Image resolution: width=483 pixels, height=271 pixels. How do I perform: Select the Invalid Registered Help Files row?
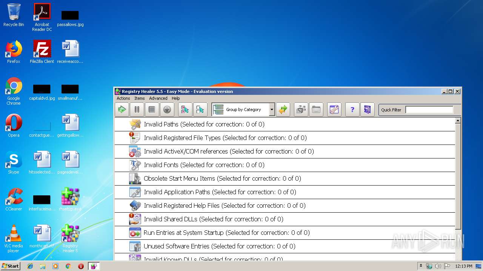285,206
